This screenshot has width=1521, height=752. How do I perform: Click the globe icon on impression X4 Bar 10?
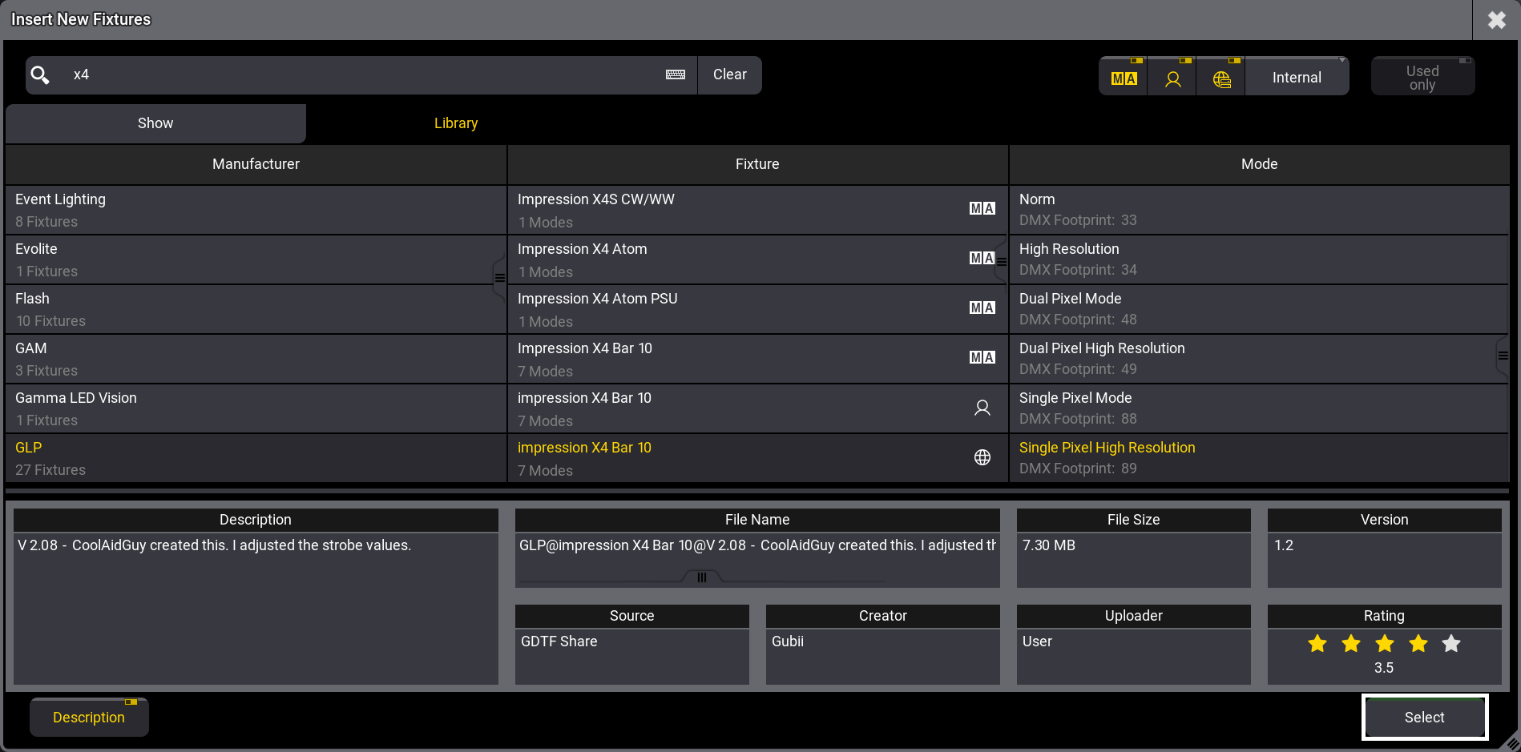(982, 457)
